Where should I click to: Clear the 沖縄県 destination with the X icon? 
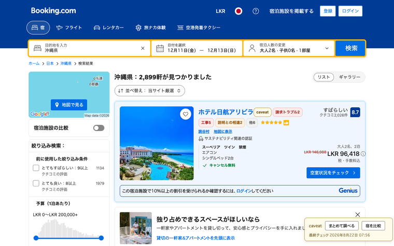tap(143, 48)
